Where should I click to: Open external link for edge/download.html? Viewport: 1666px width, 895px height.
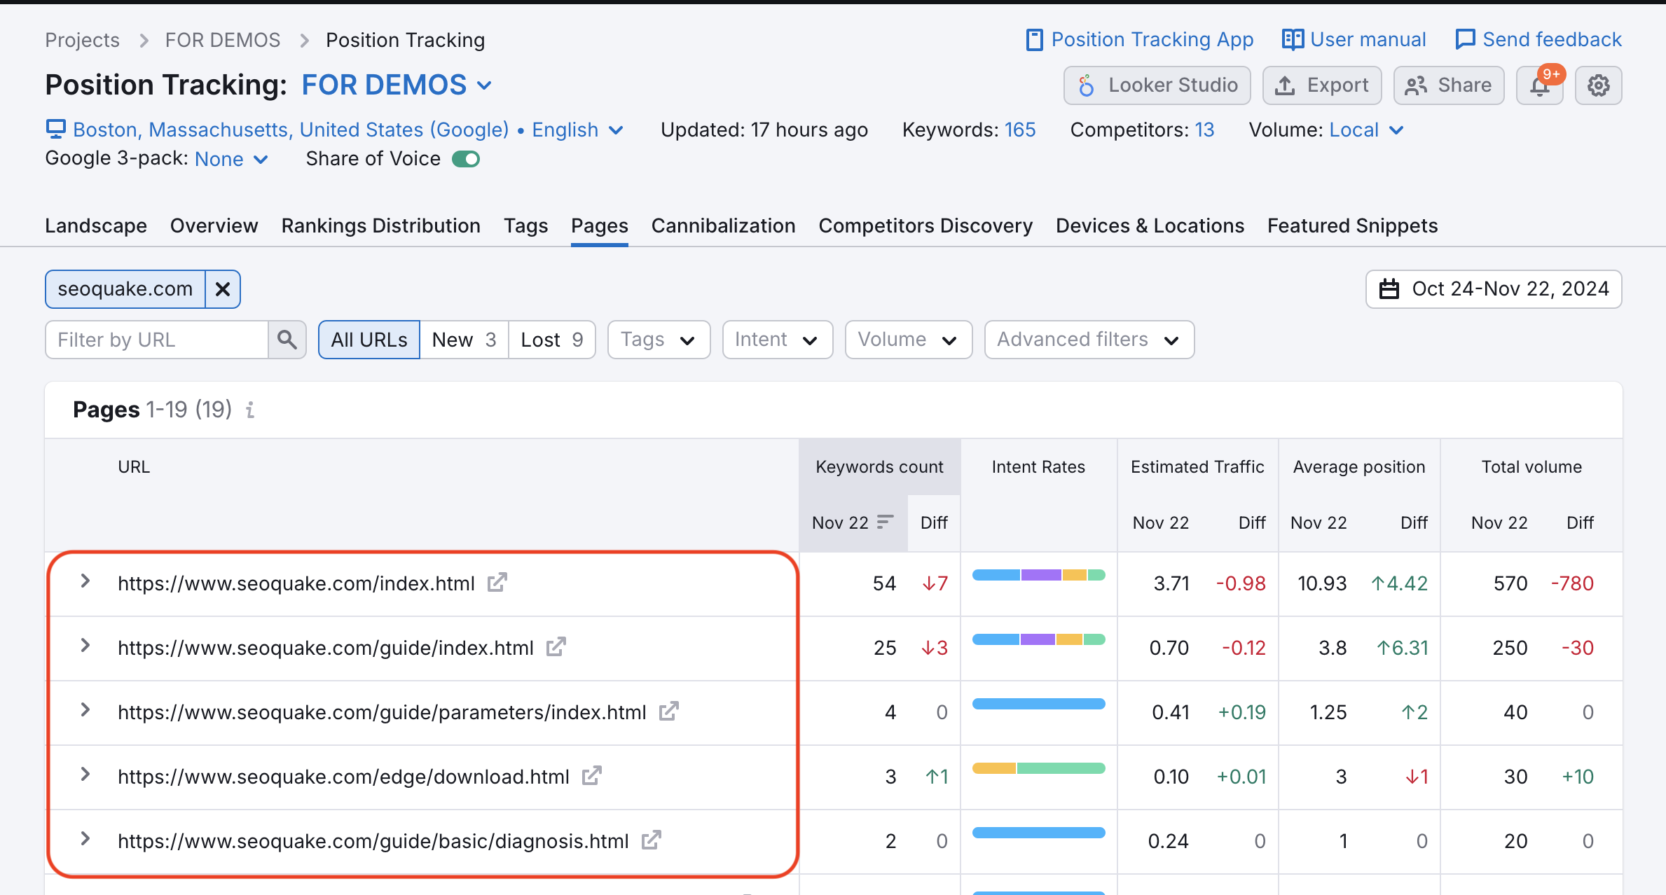pos(591,776)
